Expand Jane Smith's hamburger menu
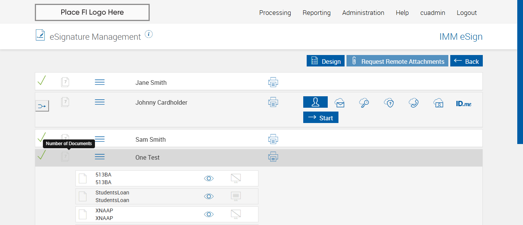 (x=100, y=82)
